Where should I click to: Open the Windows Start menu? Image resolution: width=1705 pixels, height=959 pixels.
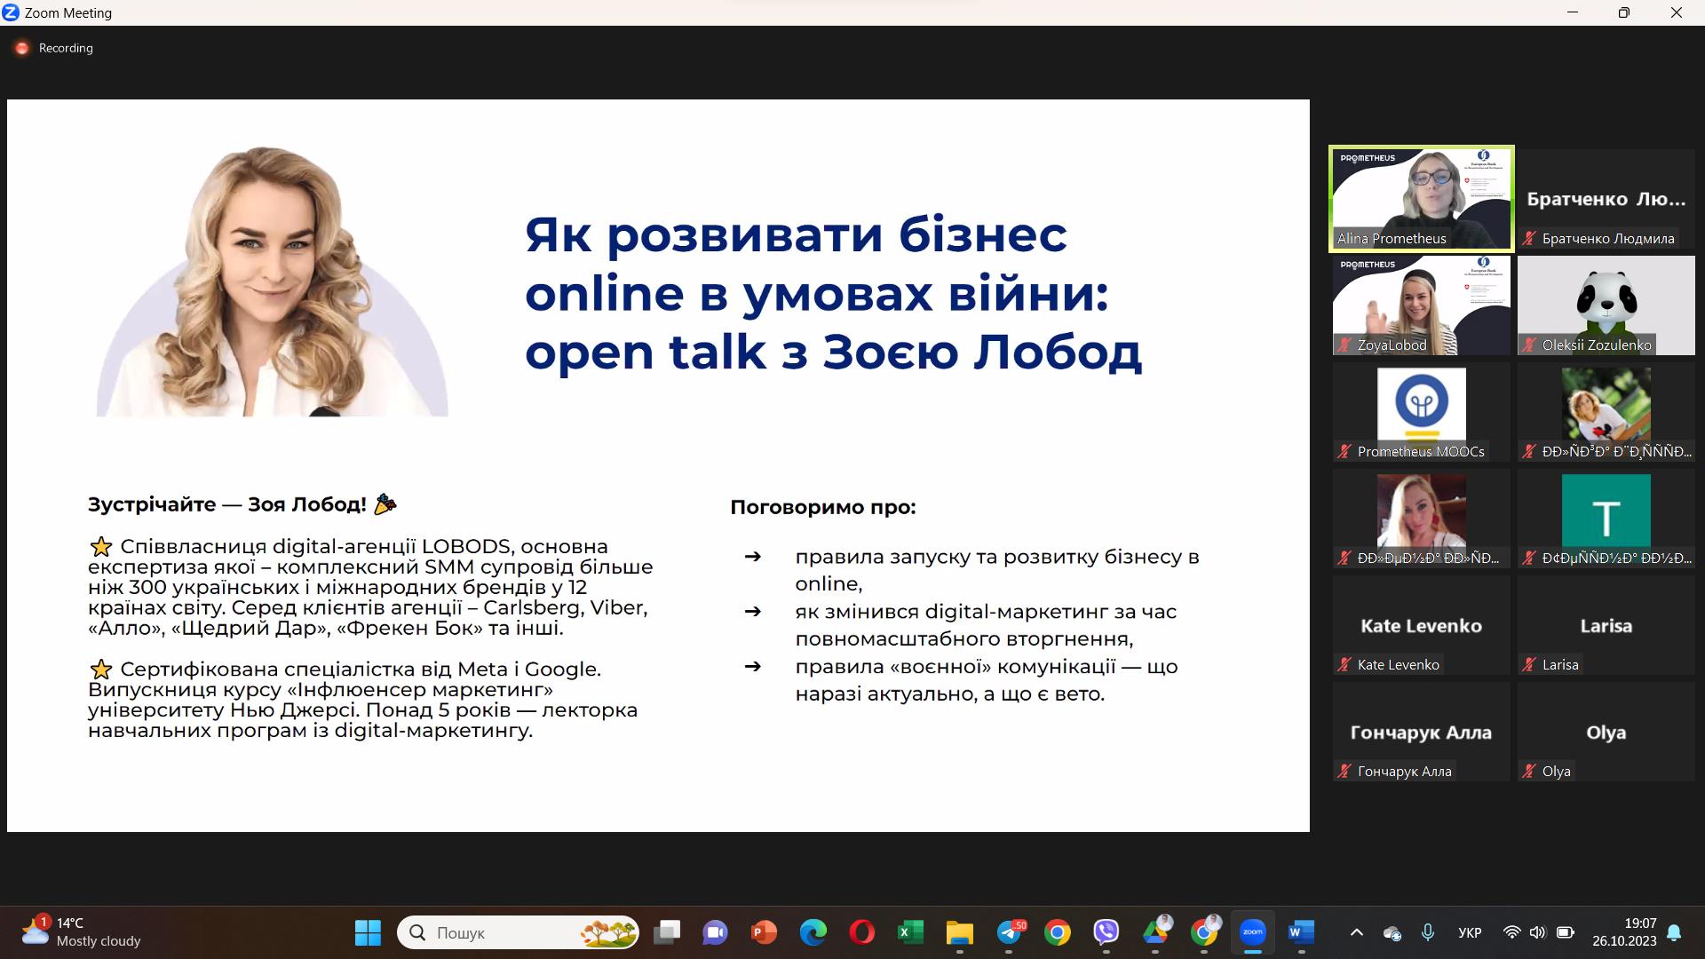click(x=368, y=932)
